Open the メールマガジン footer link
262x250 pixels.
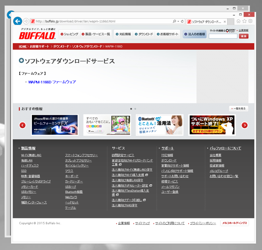point(170,187)
